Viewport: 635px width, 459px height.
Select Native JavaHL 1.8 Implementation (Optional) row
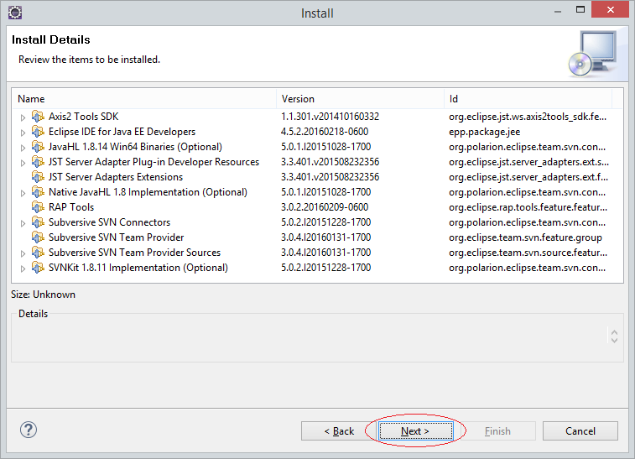(317, 192)
